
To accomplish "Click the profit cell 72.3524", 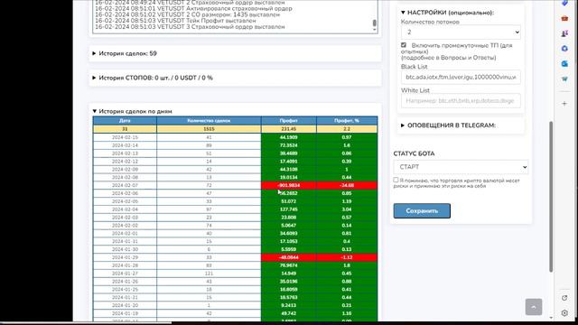I will [x=288, y=145].
